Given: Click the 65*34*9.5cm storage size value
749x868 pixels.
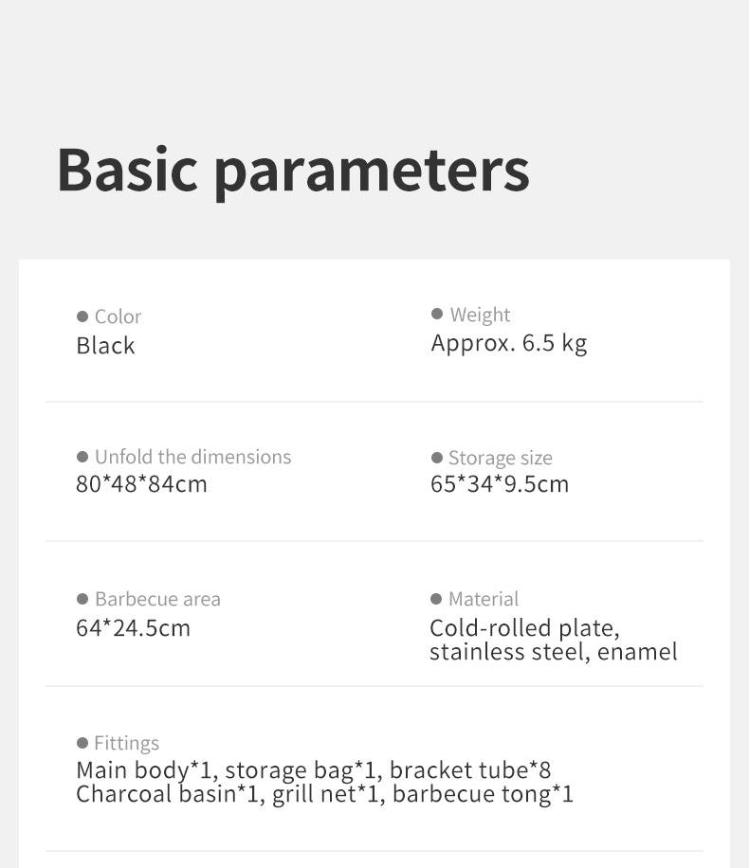Looking at the screenshot, I should [x=500, y=484].
